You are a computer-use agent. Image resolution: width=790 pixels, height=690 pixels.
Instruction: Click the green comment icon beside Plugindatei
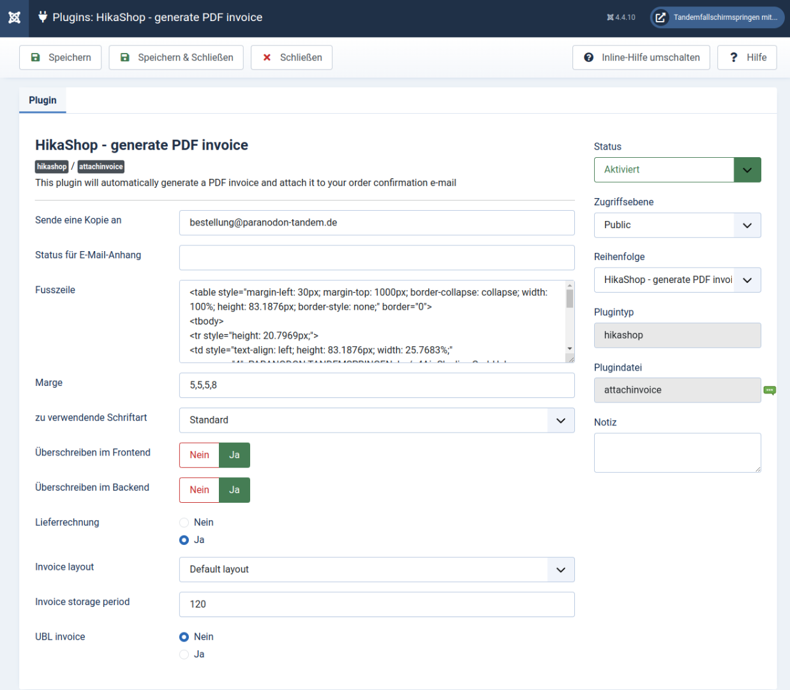(770, 390)
